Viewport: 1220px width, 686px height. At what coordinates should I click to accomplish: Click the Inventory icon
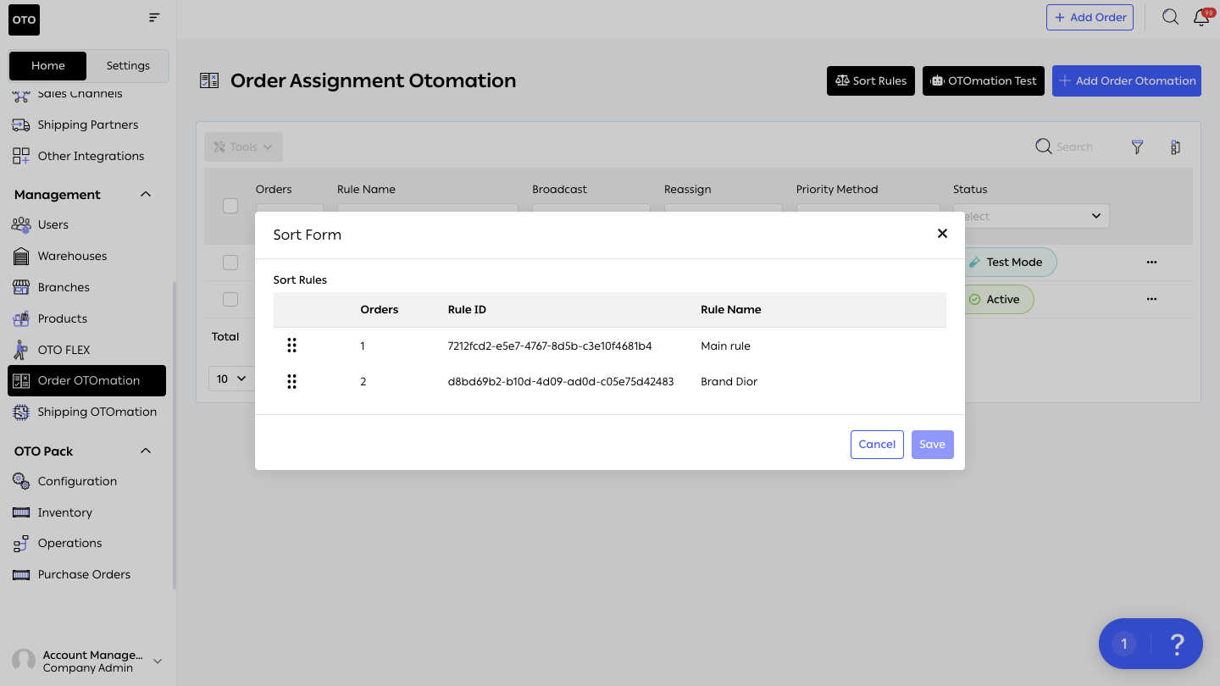pyautogui.click(x=21, y=512)
